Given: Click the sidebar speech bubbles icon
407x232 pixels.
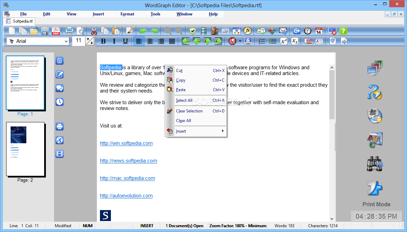Looking at the screenshot, I should coord(60,88).
